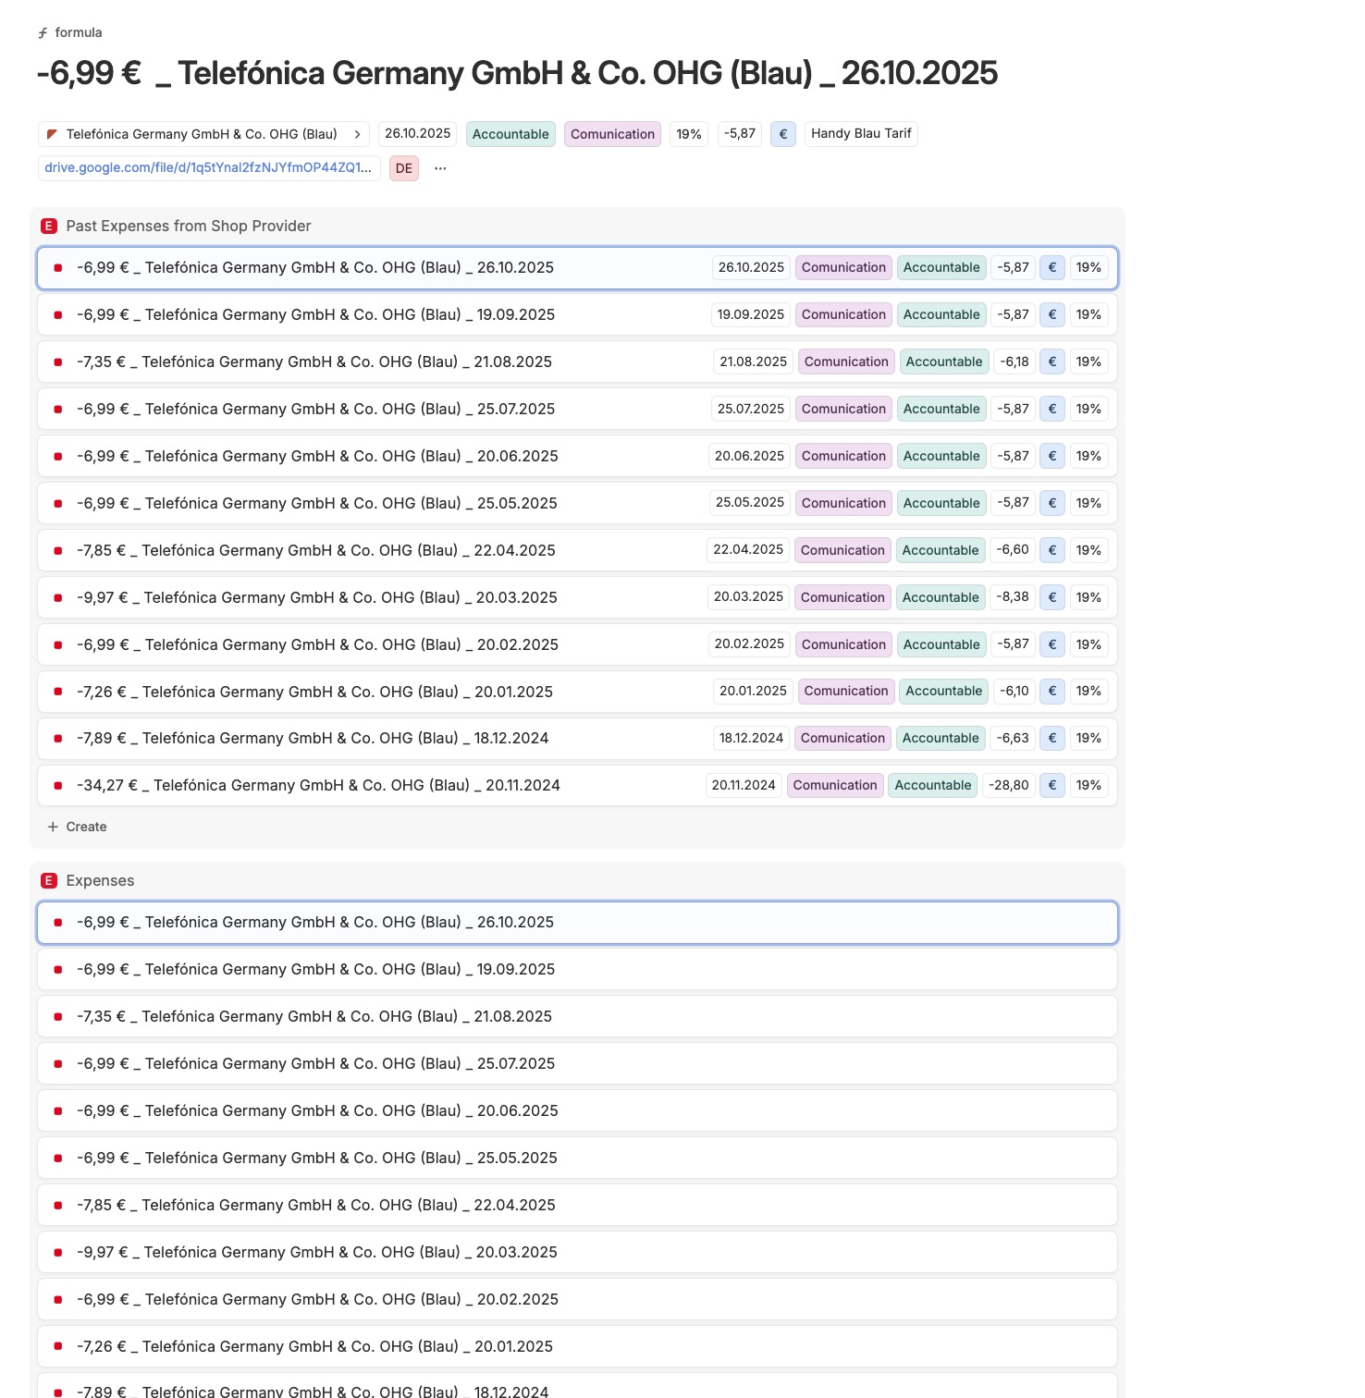Screen dimensions: 1365x1398
Task: Open -7,89 € entry title in Past Expenses
Action: point(313,739)
